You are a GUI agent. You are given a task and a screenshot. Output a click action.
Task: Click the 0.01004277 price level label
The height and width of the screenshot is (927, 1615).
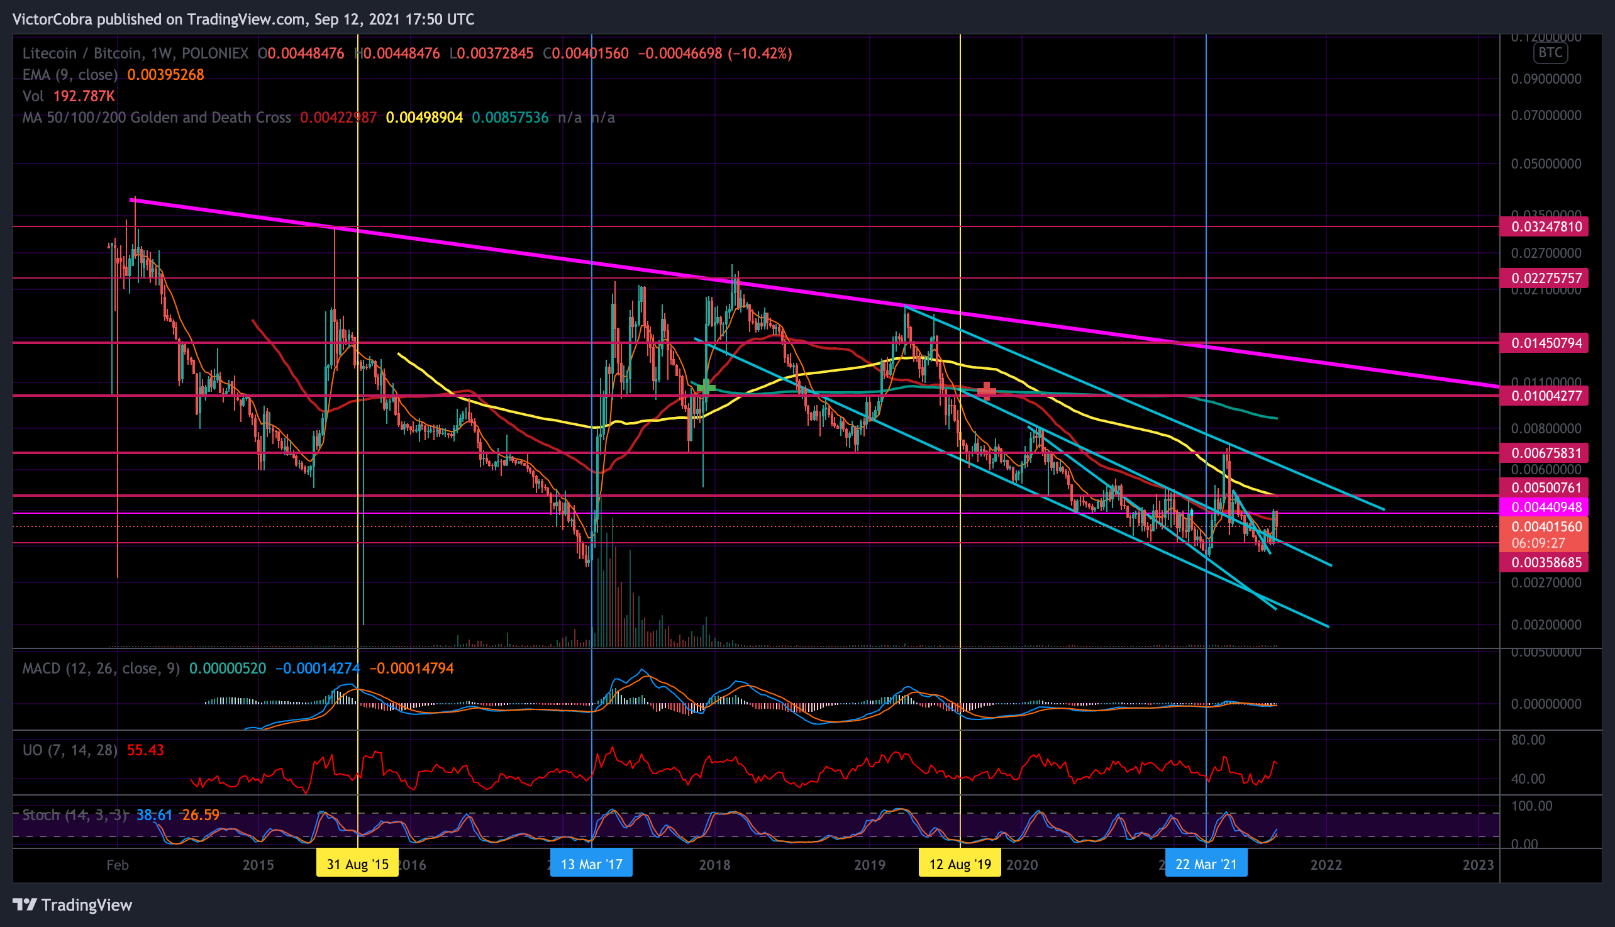click(x=1545, y=396)
